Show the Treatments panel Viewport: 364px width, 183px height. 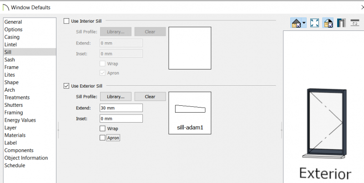pyautogui.click(x=17, y=98)
